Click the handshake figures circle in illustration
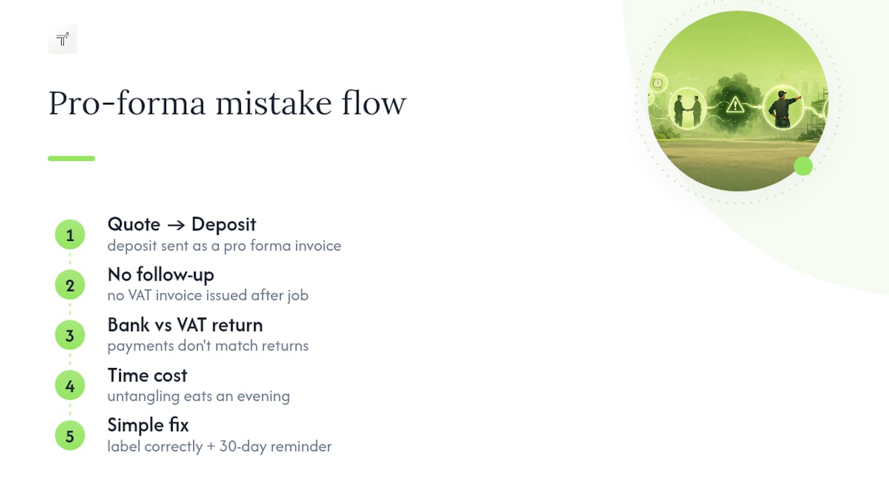This screenshot has width=889, height=500. tap(687, 110)
